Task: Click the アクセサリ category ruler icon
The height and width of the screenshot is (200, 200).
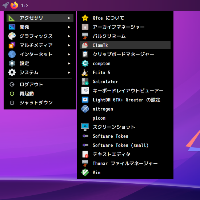Action: [x=12, y=18]
